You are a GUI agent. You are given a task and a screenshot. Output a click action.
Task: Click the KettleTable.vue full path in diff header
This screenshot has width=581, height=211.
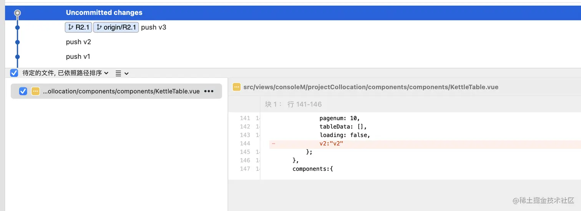tap(371, 87)
